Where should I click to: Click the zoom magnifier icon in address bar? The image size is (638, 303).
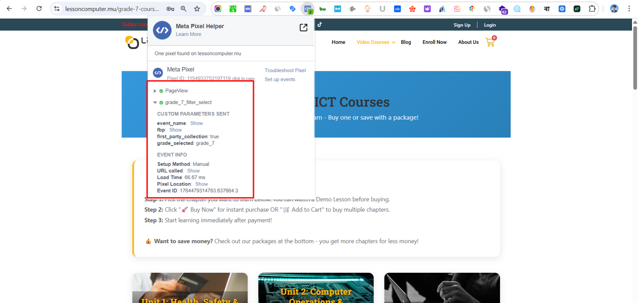point(183,9)
